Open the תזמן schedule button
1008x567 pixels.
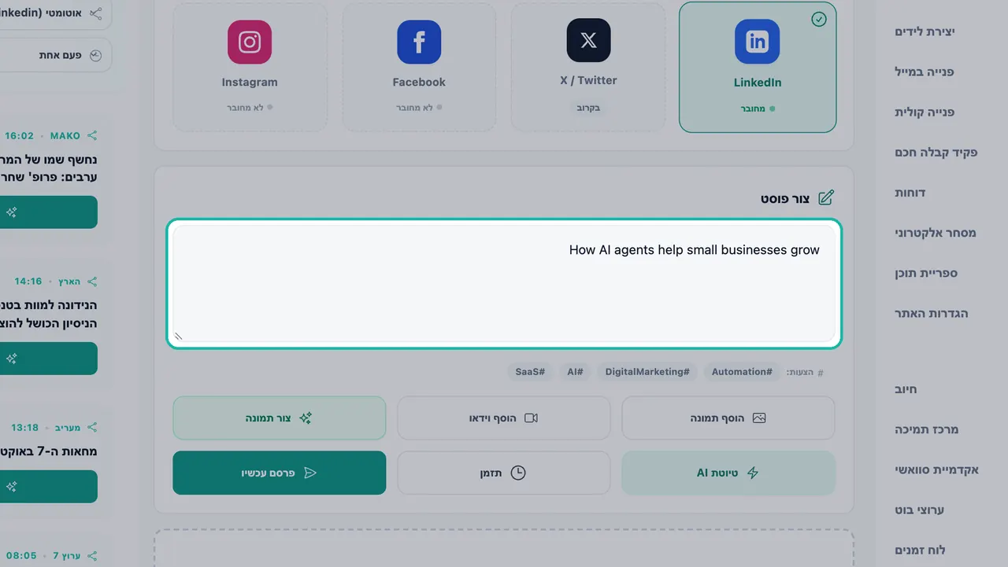(503, 473)
